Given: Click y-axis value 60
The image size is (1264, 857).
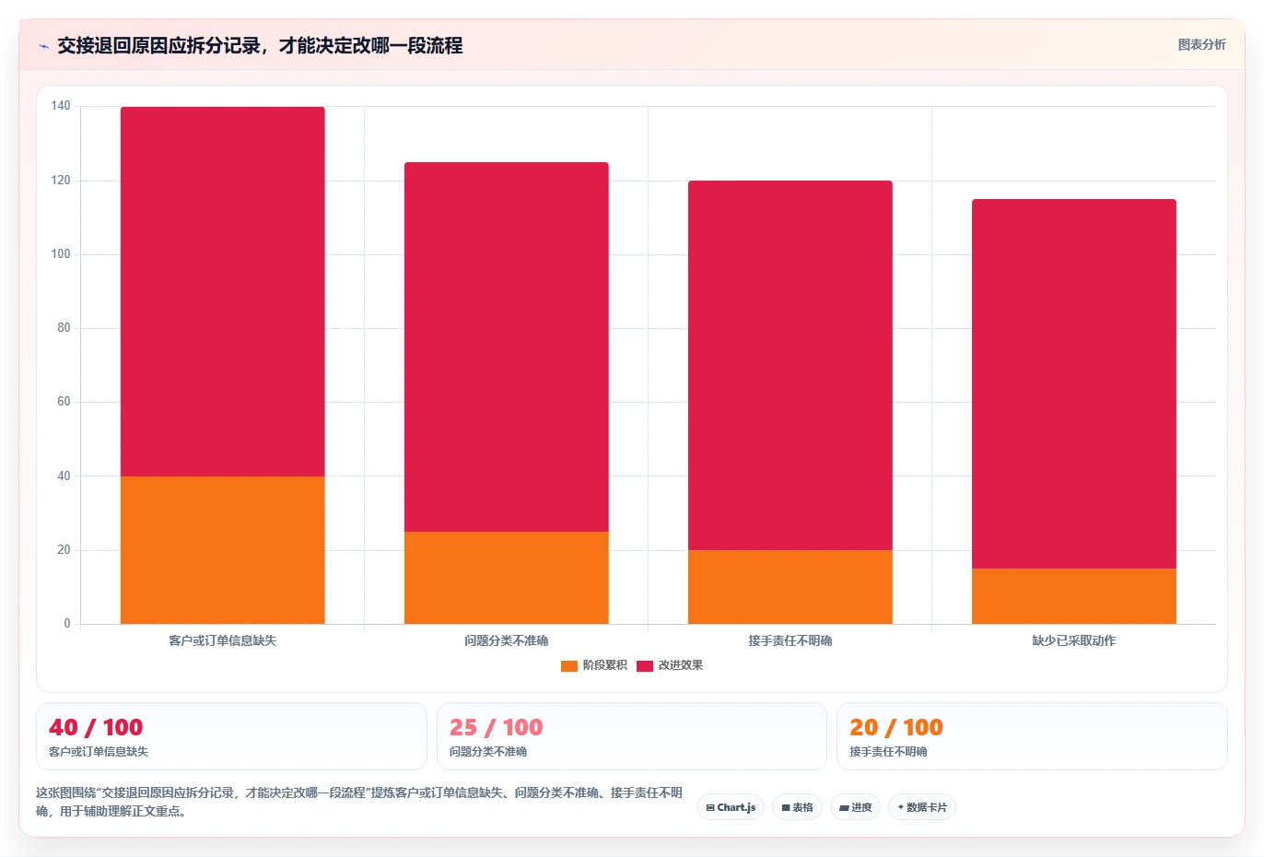Looking at the screenshot, I should (x=64, y=402).
